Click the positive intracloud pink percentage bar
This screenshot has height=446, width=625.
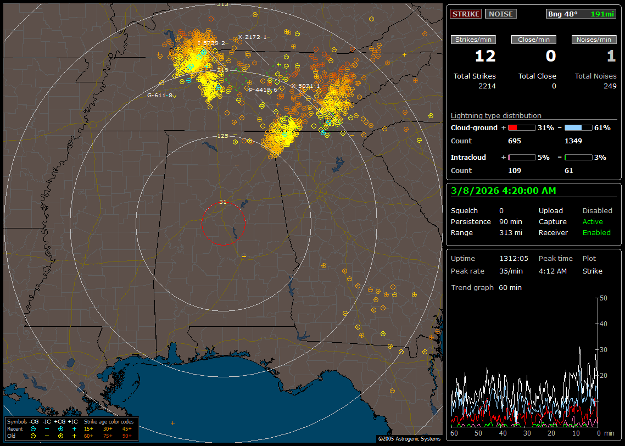pyautogui.click(x=521, y=157)
